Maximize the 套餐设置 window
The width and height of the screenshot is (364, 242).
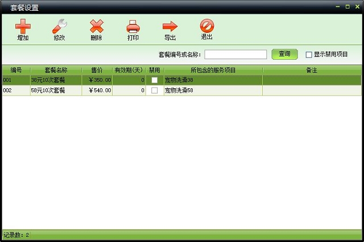[x=347, y=6]
